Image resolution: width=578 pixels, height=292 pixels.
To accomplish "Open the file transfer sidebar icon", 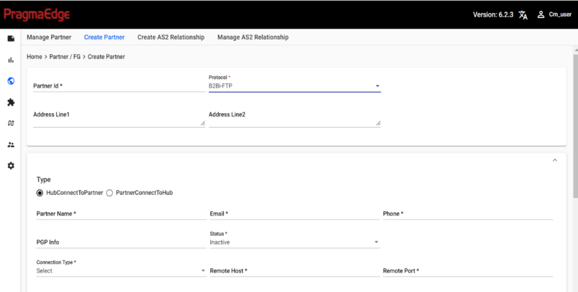I will click(11, 38).
